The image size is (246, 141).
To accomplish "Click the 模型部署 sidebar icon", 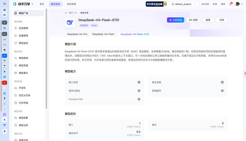I will click(x=16, y=118).
